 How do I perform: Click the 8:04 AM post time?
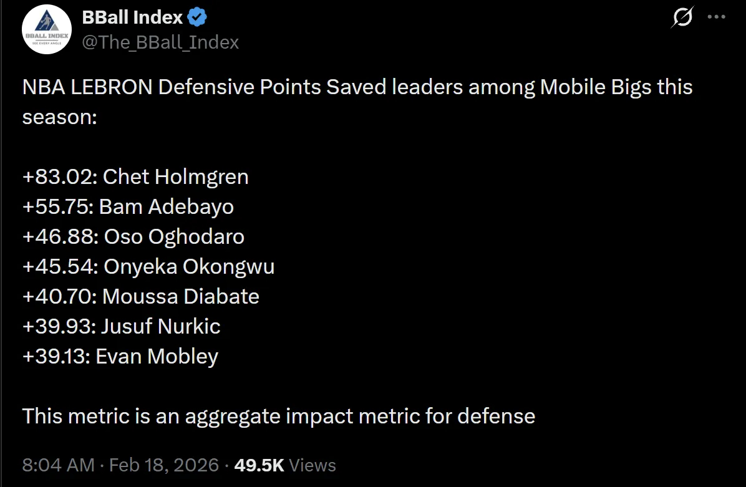[58, 465]
